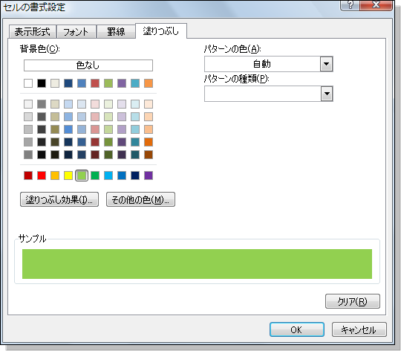Expand the パターンの種類 dropdown arrow
The image size is (401, 351).
327,94
